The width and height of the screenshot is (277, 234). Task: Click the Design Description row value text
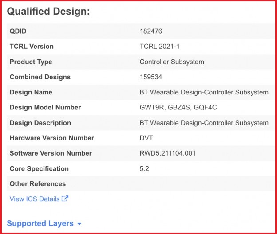point(204,123)
